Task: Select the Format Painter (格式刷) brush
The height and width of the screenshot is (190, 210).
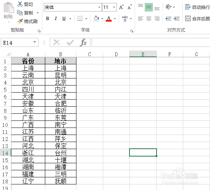Action: click(x=20, y=21)
